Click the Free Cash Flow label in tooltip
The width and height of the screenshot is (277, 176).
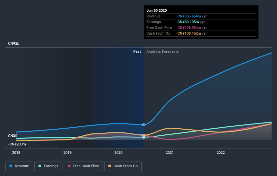coord(159,28)
